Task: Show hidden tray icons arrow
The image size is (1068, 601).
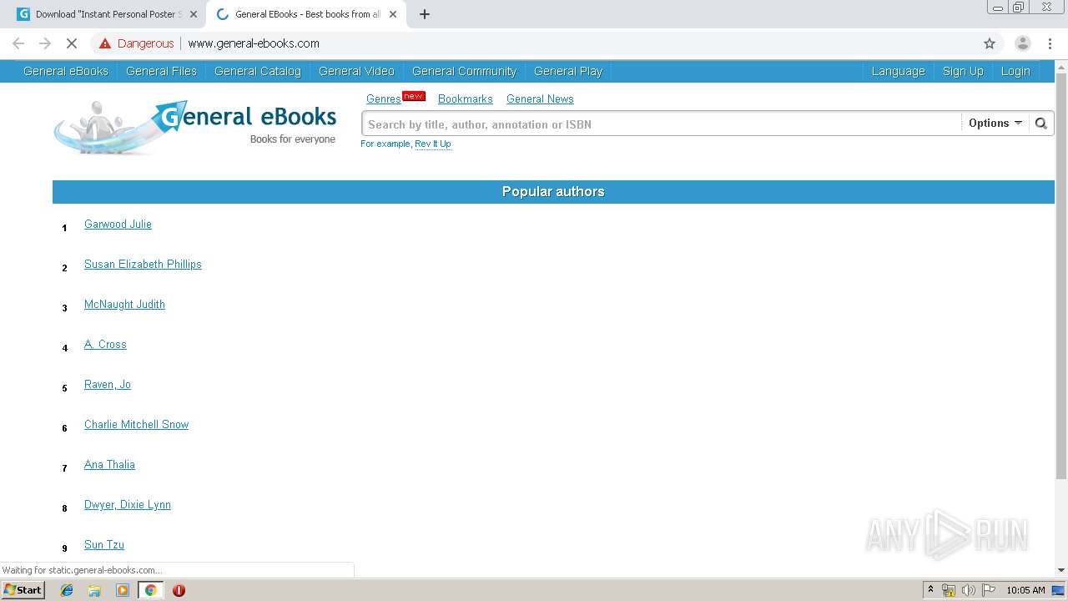Action: tap(930, 589)
